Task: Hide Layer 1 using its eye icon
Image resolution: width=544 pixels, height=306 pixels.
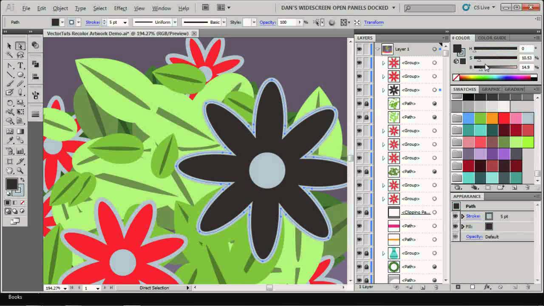Action: [359, 49]
